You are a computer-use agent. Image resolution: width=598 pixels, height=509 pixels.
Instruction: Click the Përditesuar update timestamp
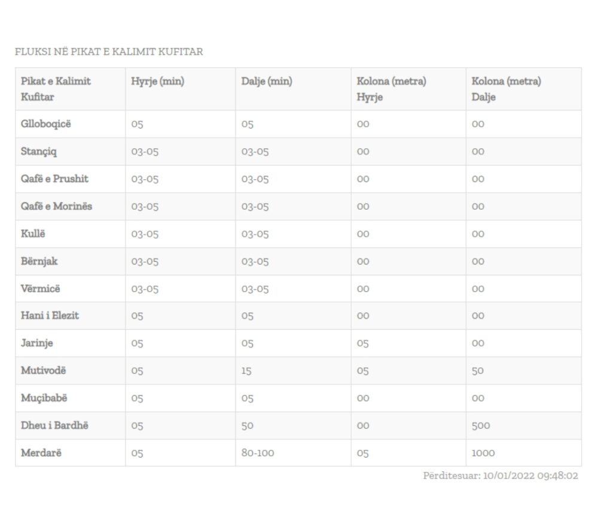click(501, 476)
